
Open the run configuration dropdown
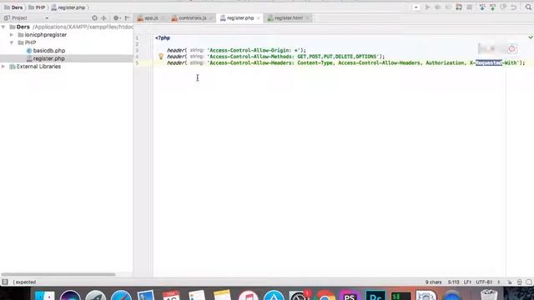416,7
